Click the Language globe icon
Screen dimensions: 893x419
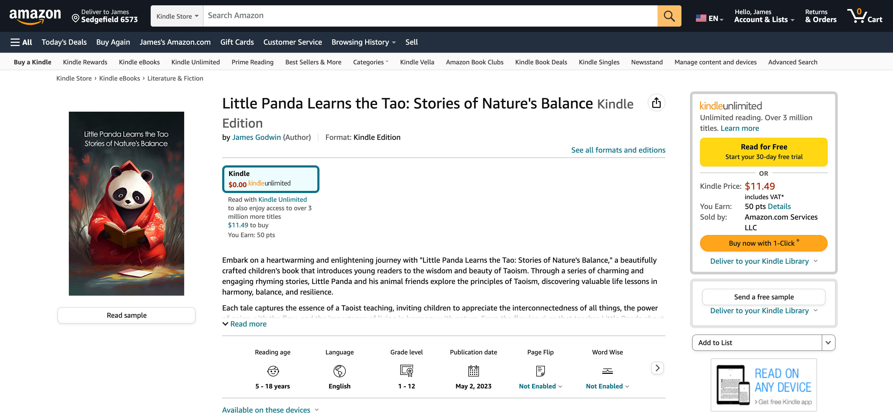339,371
